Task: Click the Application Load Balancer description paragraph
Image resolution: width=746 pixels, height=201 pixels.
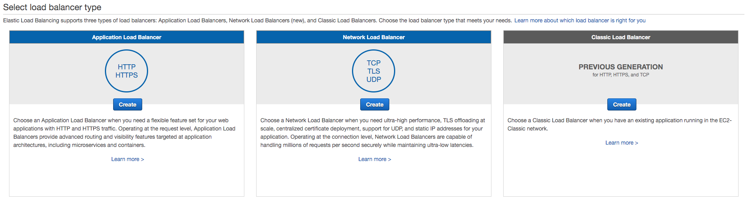Action: coord(125,133)
